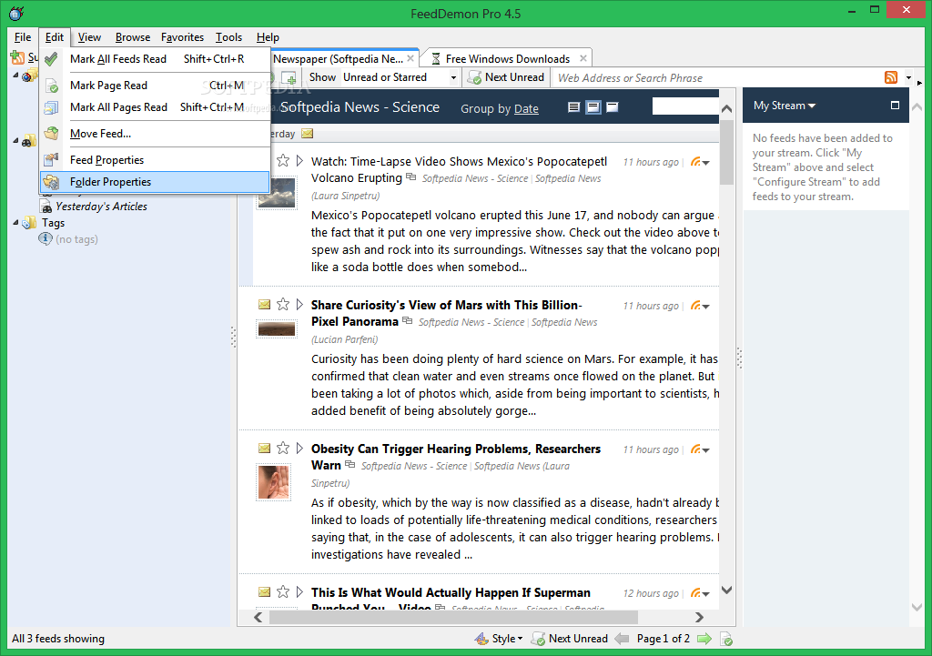The width and height of the screenshot is (932, 656).
Task: Star the Obesity Can Trigger Hearing Problems article
Action: coord(283,448)
